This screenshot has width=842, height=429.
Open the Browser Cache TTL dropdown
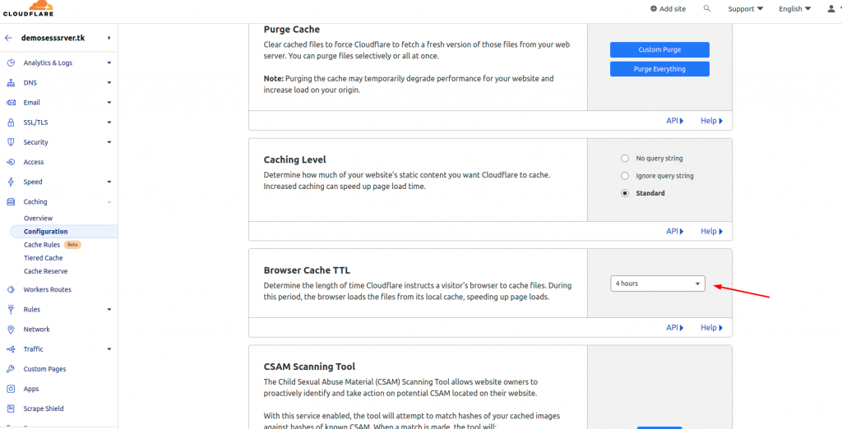pos(658,284)
